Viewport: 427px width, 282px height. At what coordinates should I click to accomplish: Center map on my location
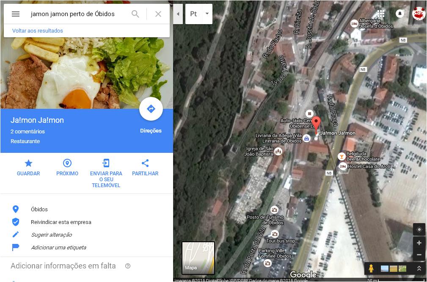(419, 229)
